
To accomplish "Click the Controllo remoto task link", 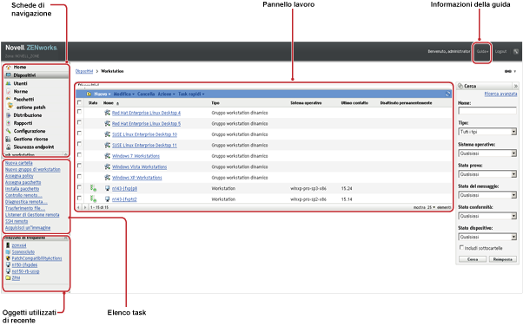I will tap(23, 195).
